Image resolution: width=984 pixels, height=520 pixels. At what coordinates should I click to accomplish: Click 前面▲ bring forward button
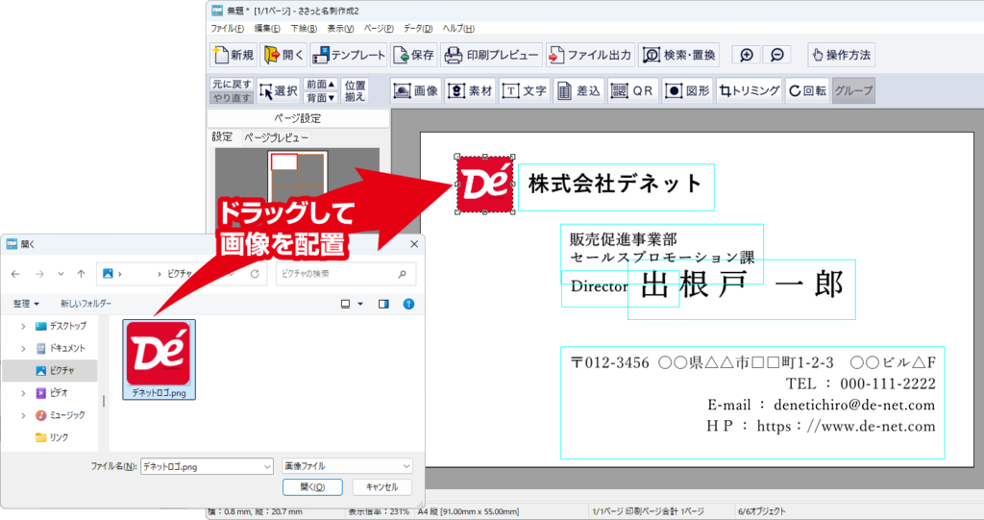click(320, 85)
